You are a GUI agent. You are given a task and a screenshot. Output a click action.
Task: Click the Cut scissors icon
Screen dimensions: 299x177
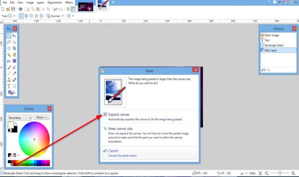tap(28, 9)
